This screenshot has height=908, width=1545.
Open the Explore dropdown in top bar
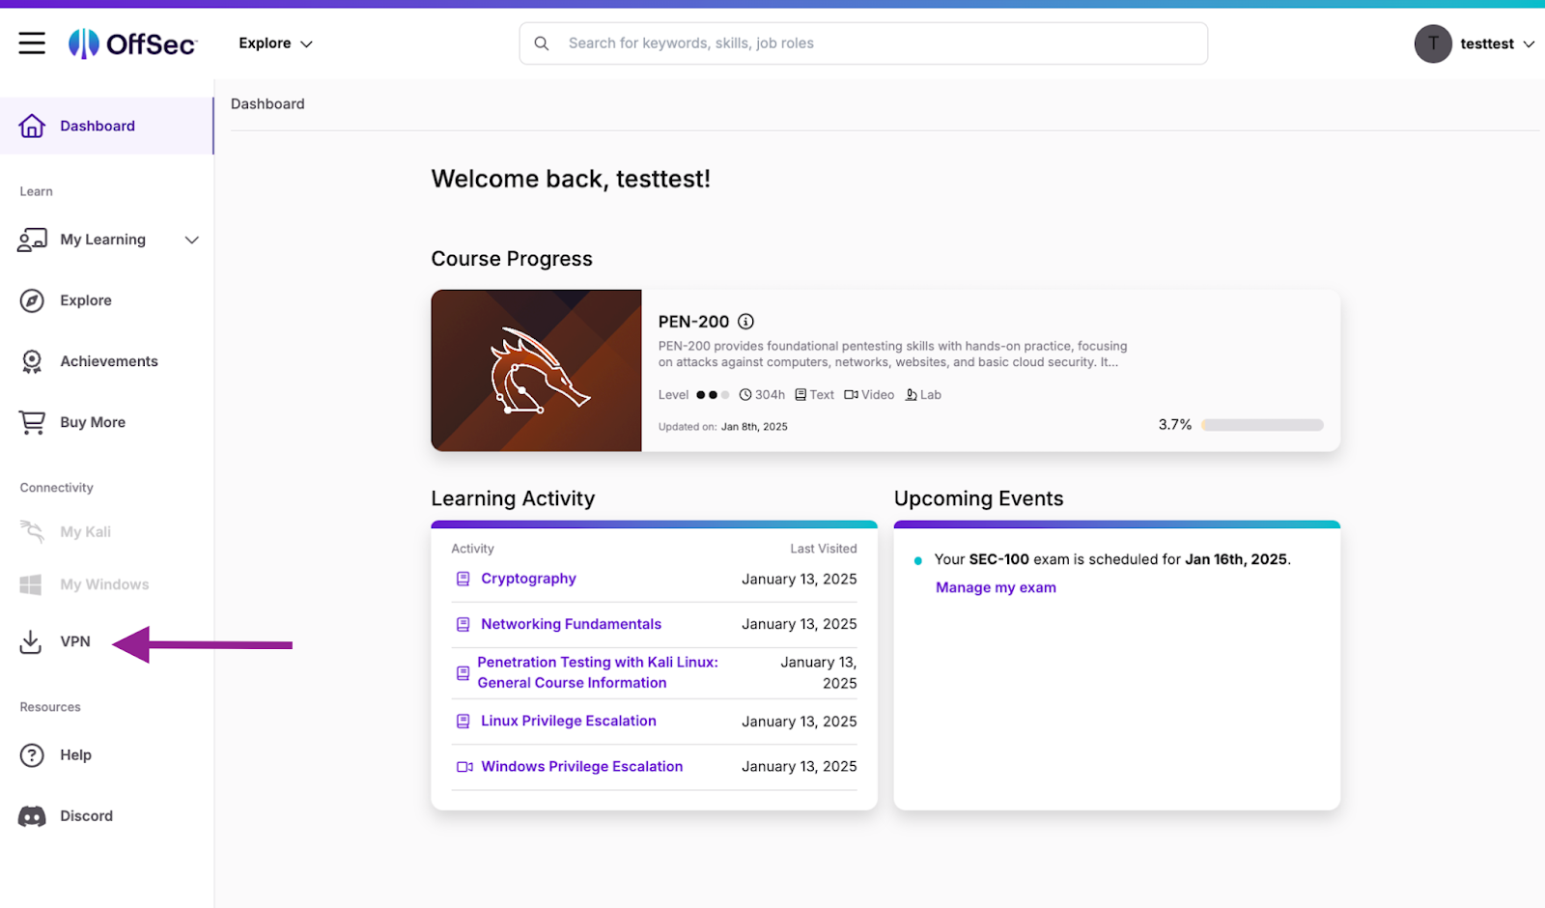click(276, 43)
